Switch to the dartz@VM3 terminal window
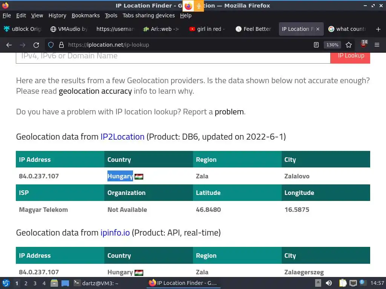This screenshot has width=386, height=289. [96, 283]
